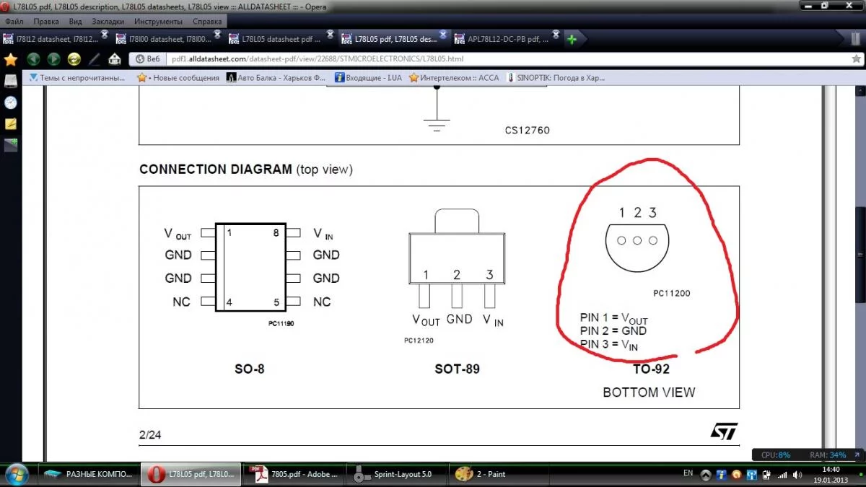The width and height of the screenshot is (866, 487).
Task: Open 'Интертелеком :: ACCA' bookmark
Action: tap(454, 77)
